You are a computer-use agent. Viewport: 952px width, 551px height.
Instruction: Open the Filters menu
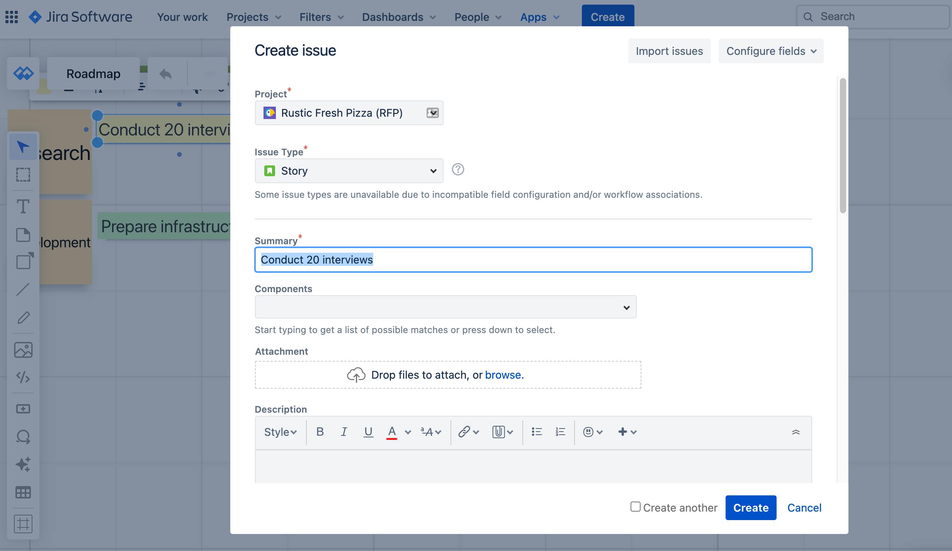(322, 17)
